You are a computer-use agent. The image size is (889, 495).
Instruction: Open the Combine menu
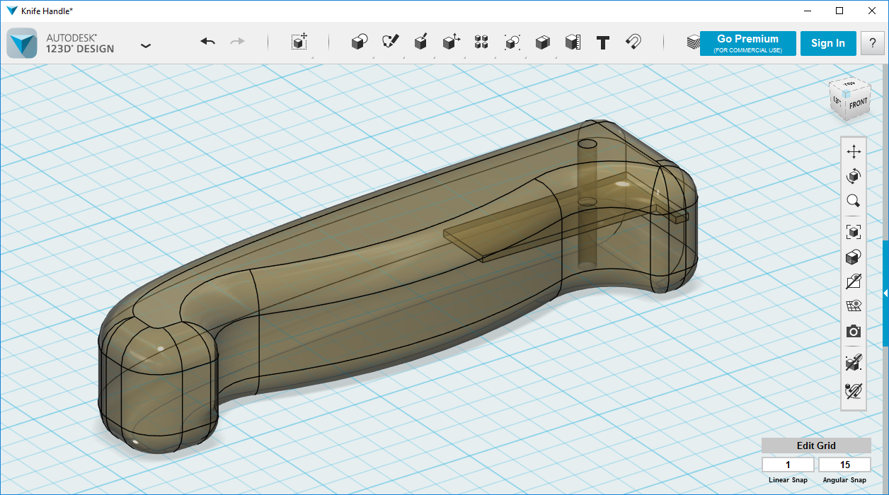(x=542, y=42)
